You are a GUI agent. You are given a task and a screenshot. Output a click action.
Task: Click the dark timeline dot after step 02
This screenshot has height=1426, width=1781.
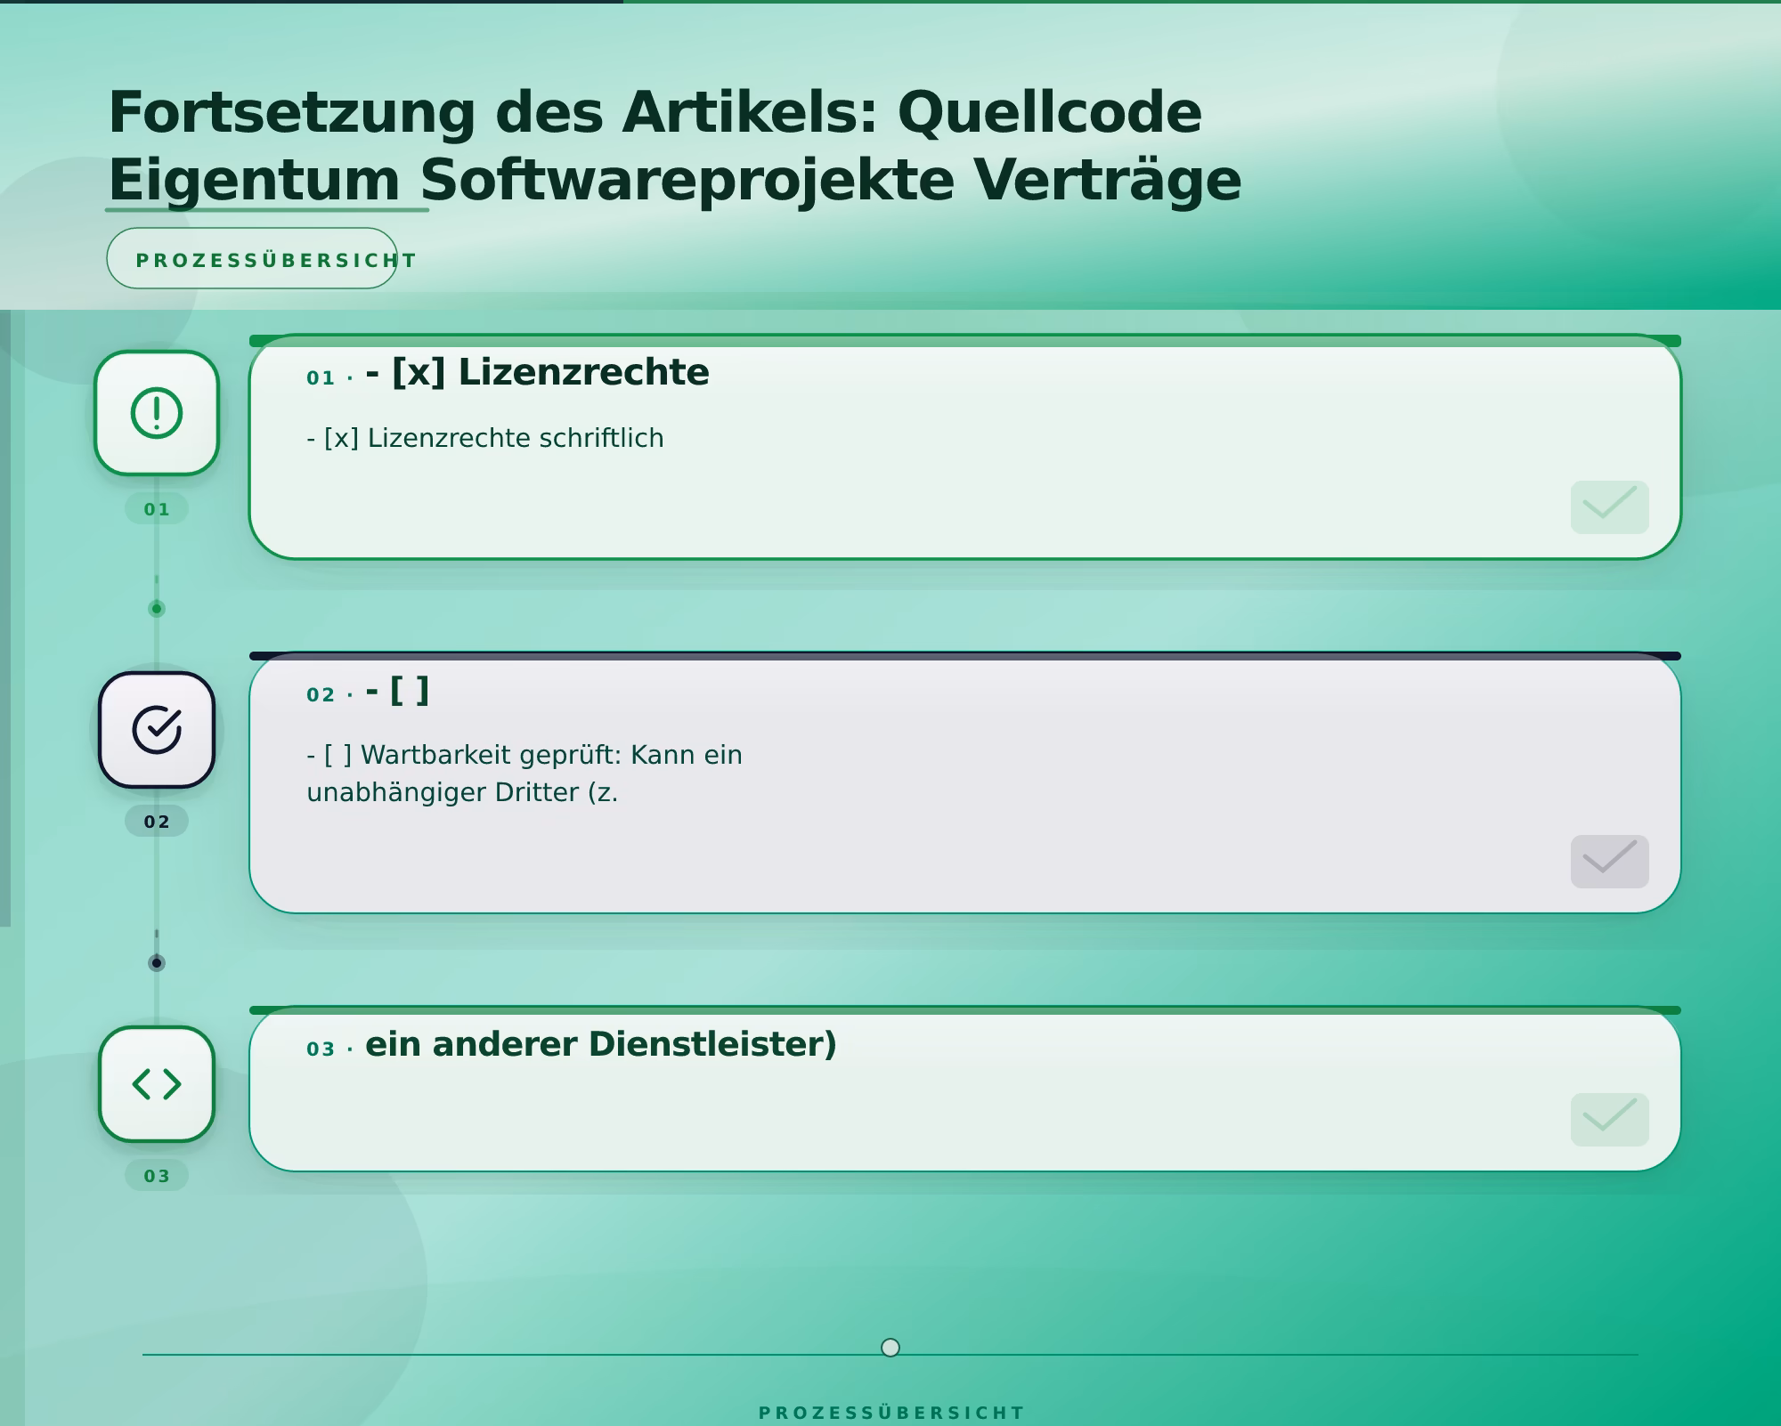[157, 963]
